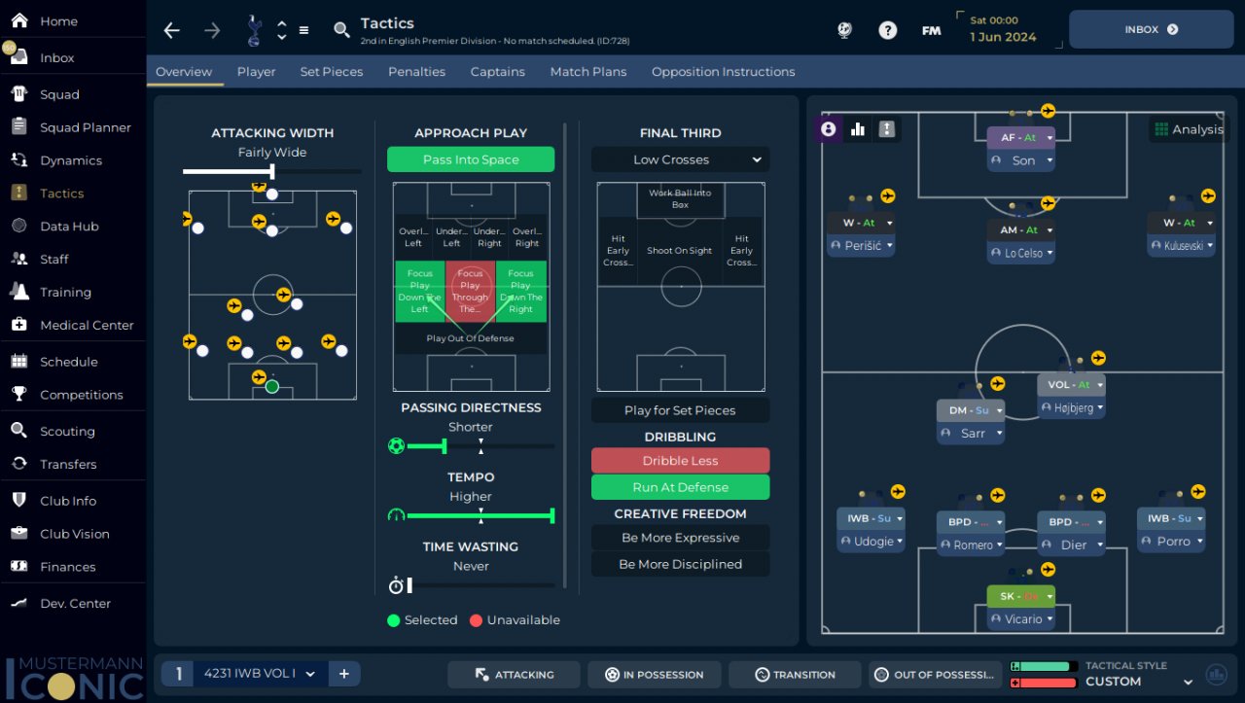
Task: Switch to the Penalties tab
Action: pos(416,72)
